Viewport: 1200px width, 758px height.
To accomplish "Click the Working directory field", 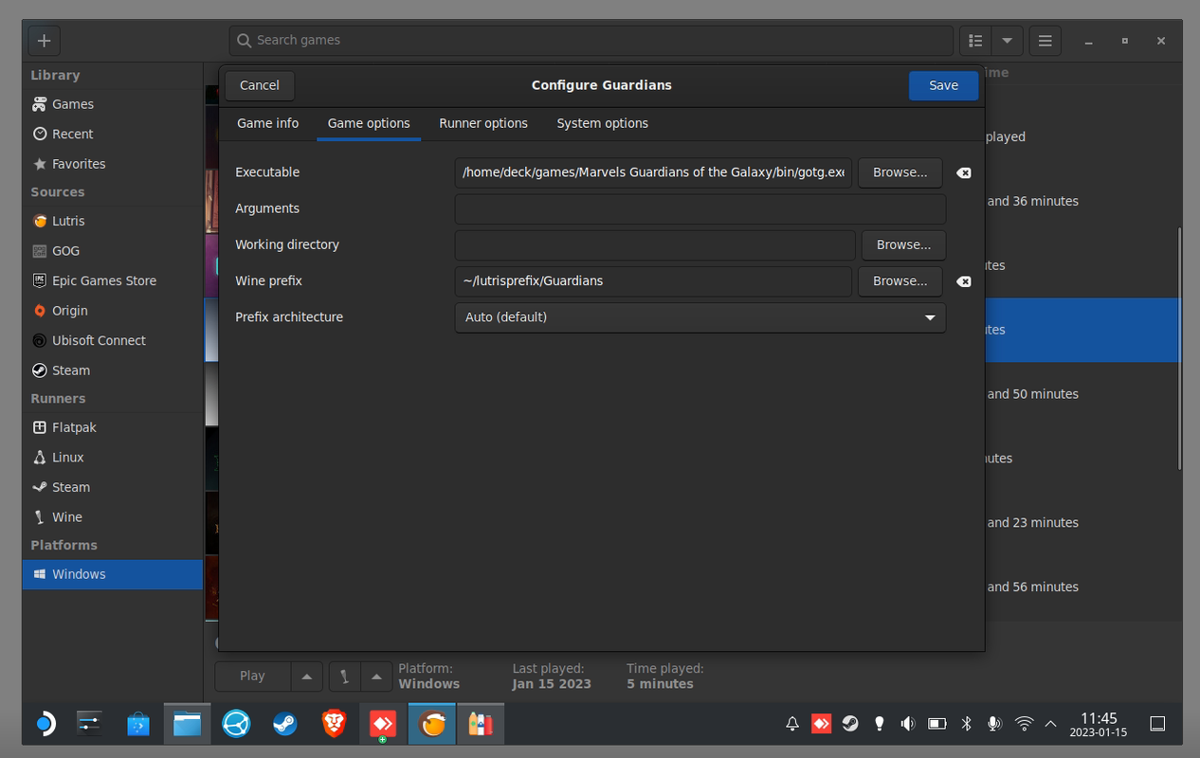I will [655, 244].
